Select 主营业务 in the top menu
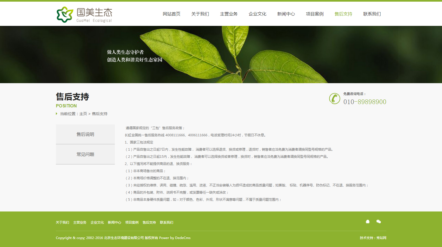Viewport: 442px width, 247px height. [x=229, y=14]
